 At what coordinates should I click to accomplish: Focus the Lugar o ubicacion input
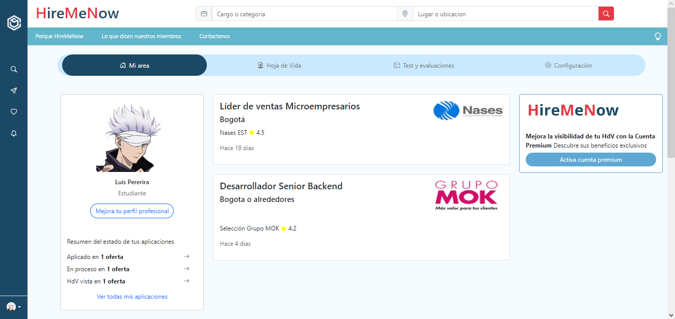point(505,14)
